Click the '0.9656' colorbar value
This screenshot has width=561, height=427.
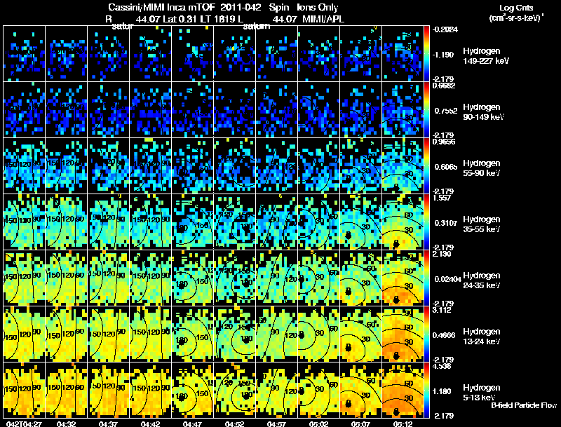click(x=444, y=142)
